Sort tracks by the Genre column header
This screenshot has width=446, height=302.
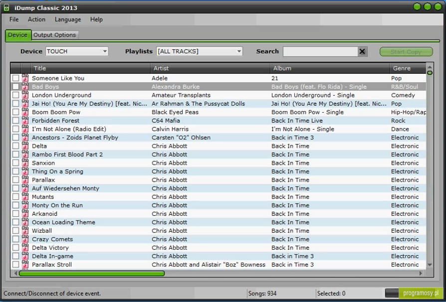pyautogui.click(x=408, y=68)
